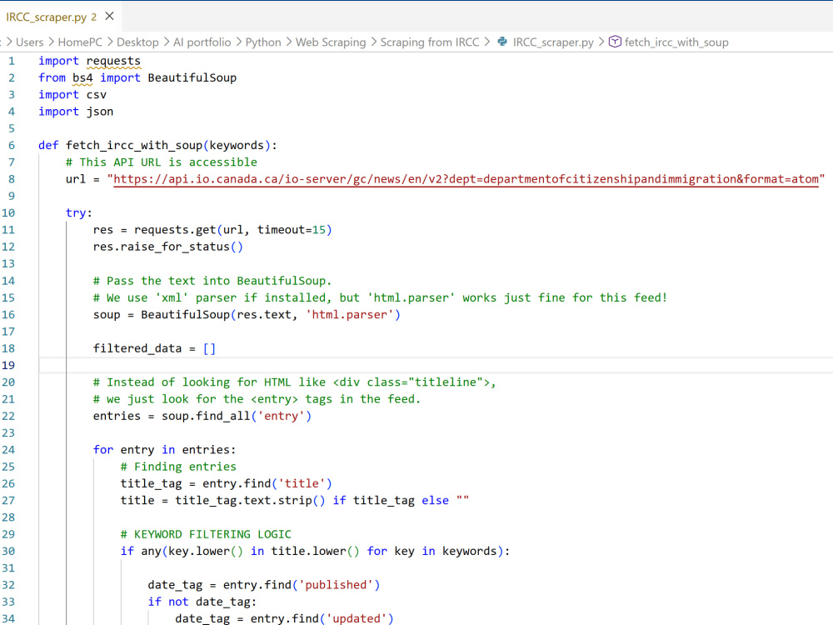Click comment '# Pass the text into BeautifulSoup.'
Image resolution: width=833 pixels, height=625 pixels.
click(212, 281)
